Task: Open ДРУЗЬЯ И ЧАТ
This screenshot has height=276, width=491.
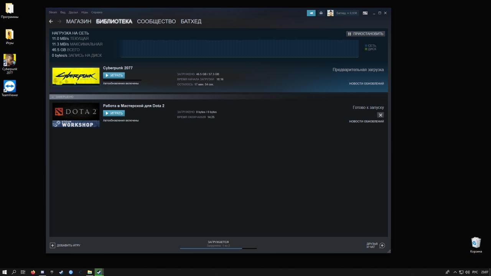Action: pos(376,245)
